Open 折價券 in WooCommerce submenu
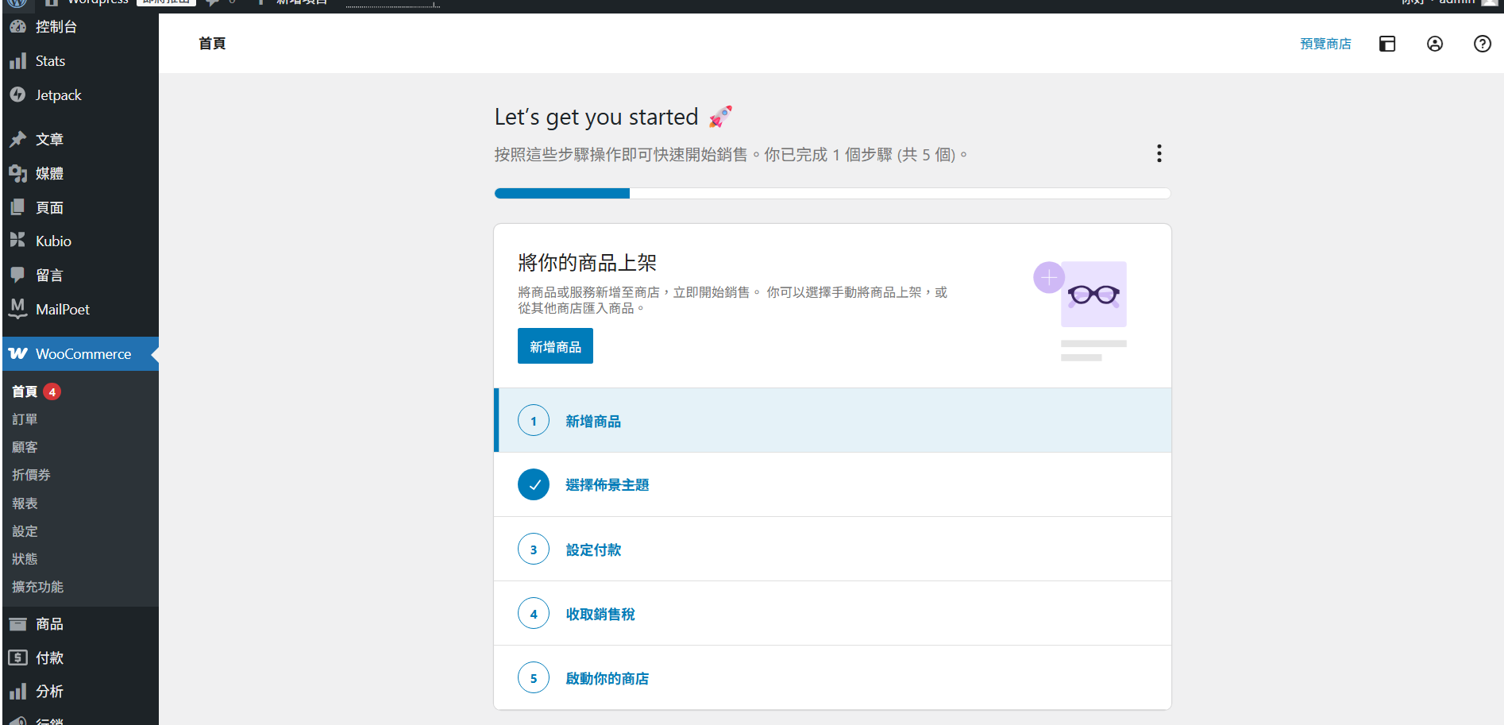Viewport: 1504px width, 725px height. pos(31,475)
